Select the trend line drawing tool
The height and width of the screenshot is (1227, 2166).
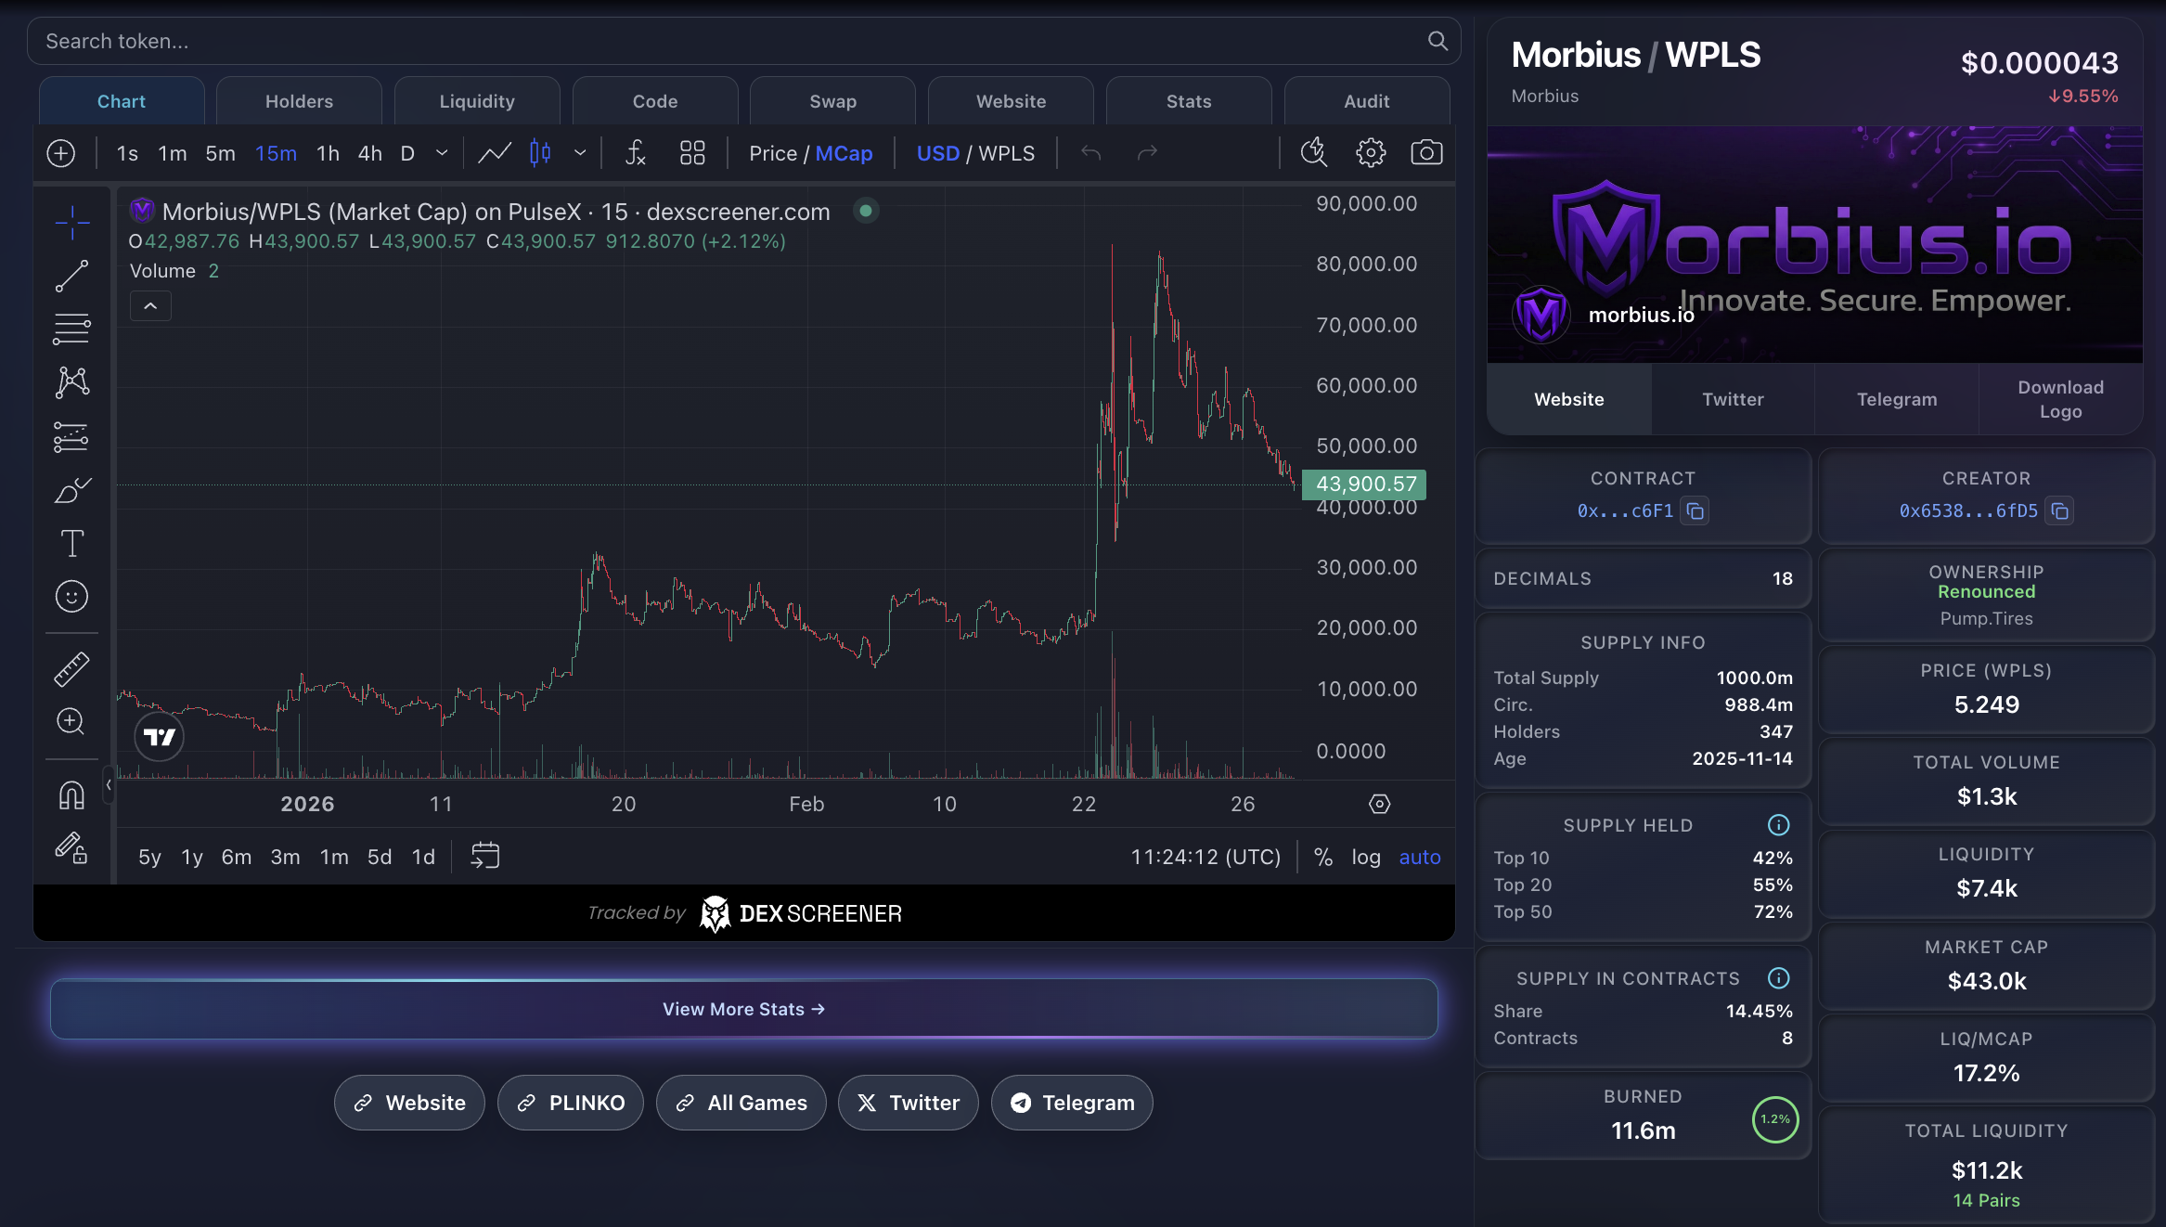click(x=71, y=276)
